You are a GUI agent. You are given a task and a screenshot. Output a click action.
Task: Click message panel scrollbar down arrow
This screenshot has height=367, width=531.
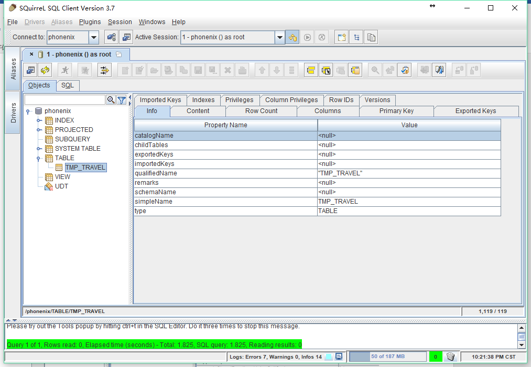pyautogui.click(x=521, y=345)
